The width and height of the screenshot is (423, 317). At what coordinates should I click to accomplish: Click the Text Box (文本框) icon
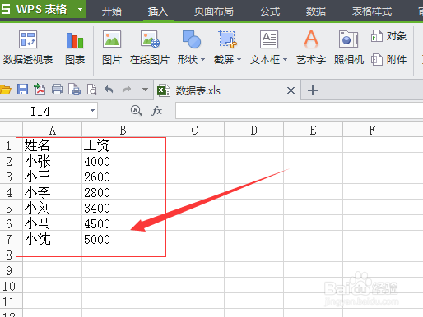[x=269, y=39]
